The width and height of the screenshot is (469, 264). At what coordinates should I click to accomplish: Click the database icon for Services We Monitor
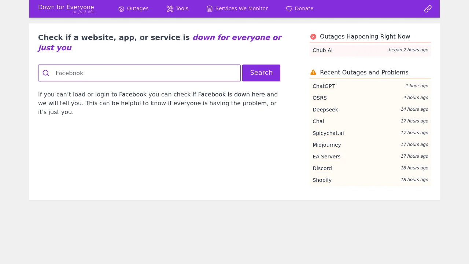click(x=210, y=9)
